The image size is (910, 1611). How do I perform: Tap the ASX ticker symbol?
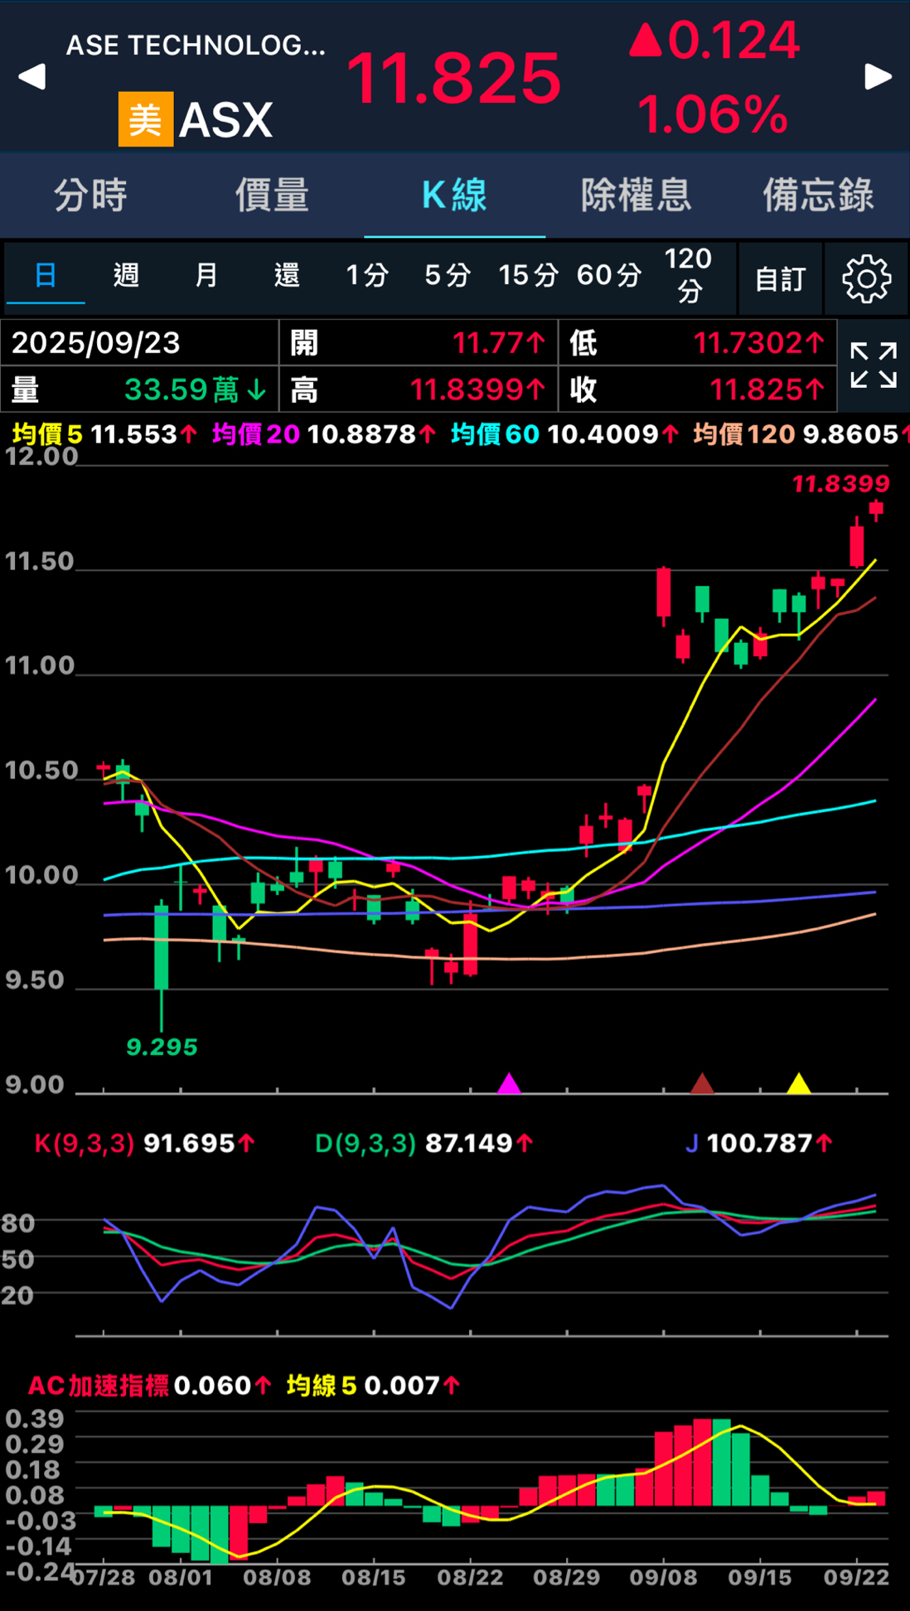pyautogui.click(x=225, y=120)
